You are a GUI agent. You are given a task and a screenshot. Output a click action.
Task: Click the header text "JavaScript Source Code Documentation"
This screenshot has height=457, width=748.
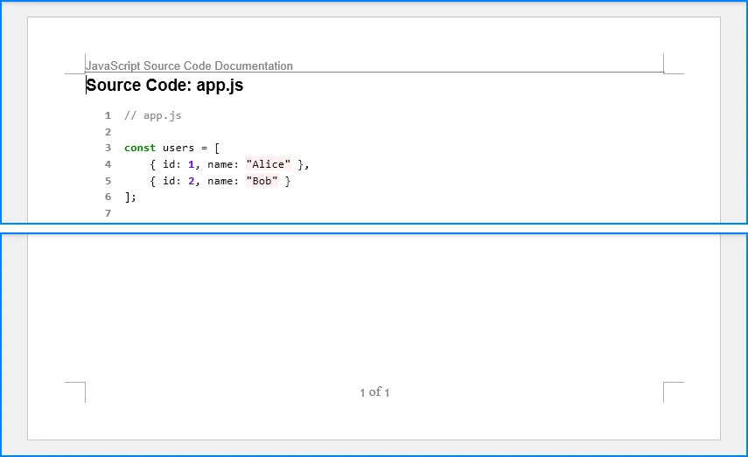coord(189,66)
